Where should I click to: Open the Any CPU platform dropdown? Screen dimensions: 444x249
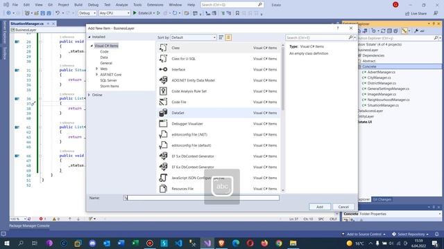114,13
